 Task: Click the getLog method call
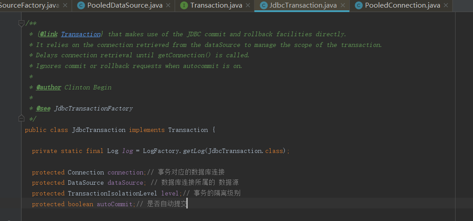[x=194, y=151]
